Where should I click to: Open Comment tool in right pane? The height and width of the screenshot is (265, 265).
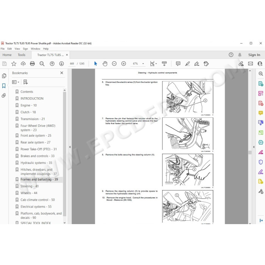point(260,113)
